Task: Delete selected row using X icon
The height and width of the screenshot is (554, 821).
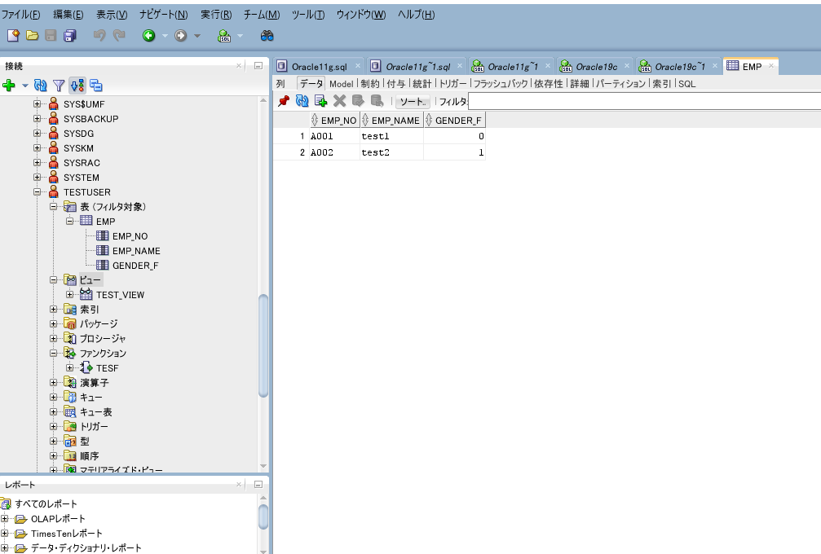Action: pos(339,101)
